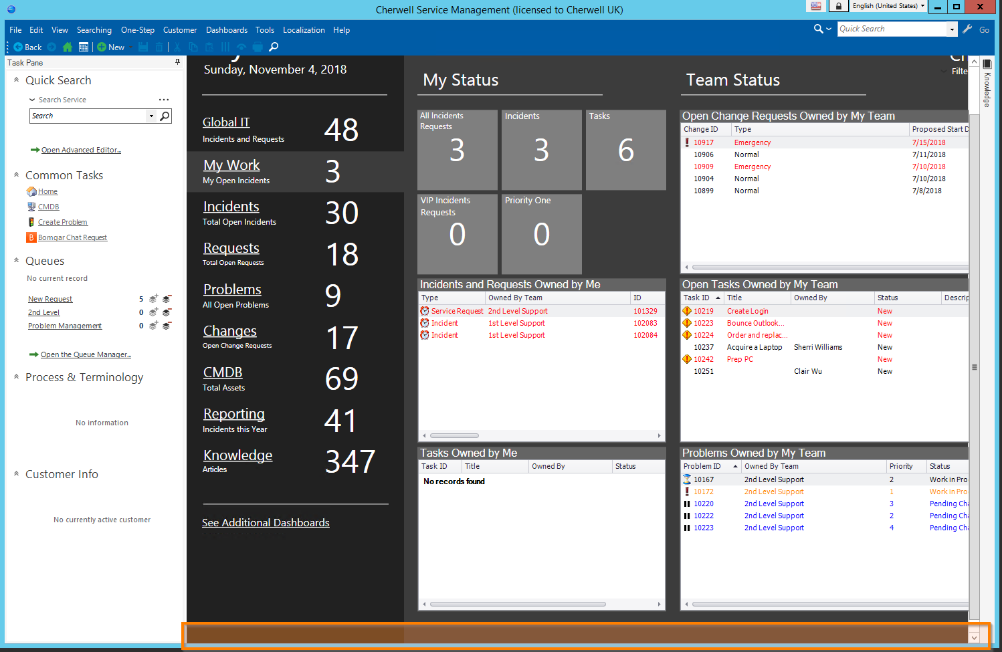Click the wrench icon beside Quick Search
1002x652 pixels.
coord(967,29)
